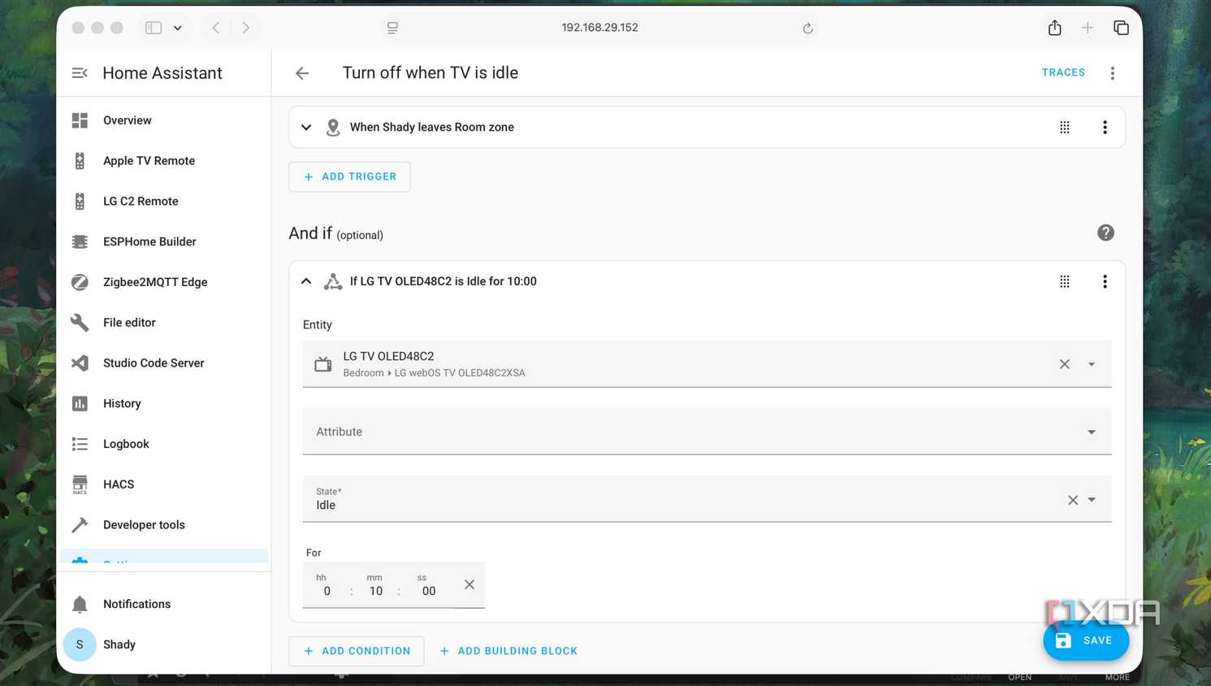Screen dimensions: 1211x686
Task: Click ADD CONDITION button
Action: pos(357,651)
